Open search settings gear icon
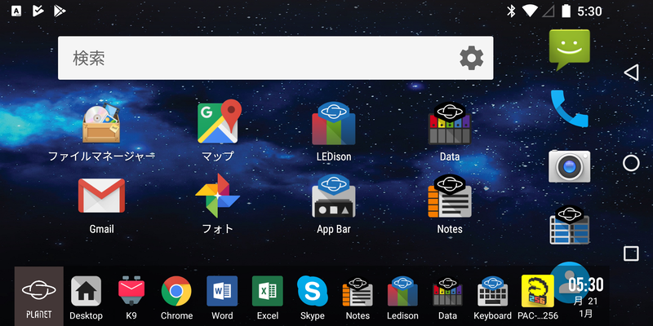This screenshot has height=326, width=653. (x=472, y=58)
